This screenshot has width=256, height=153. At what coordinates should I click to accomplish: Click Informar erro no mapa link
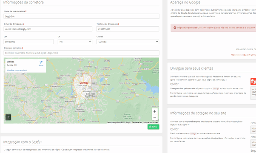tap(151, 122)
